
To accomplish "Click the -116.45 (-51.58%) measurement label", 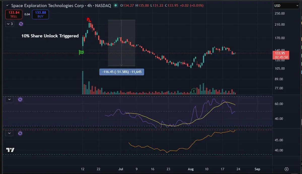I will pyautogui.click(x=122, y=72).
